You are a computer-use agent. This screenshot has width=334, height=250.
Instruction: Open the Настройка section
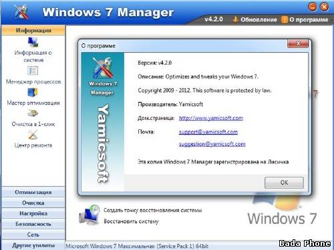pos(33,213)
